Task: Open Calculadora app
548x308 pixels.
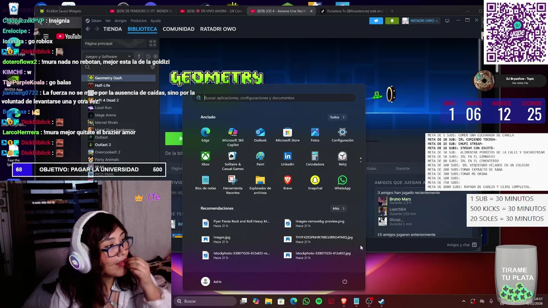Action: click(x=315, y=159)
